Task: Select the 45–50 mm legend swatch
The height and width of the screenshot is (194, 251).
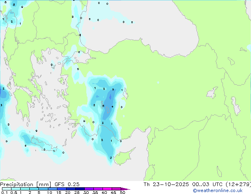Action: point(116,189)
